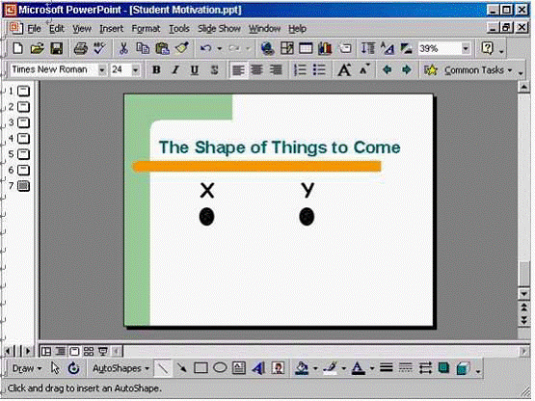This screenshot has height=401, width=535.
Task: Toggle Italic formatting
Action: click(x=175, y=70)
